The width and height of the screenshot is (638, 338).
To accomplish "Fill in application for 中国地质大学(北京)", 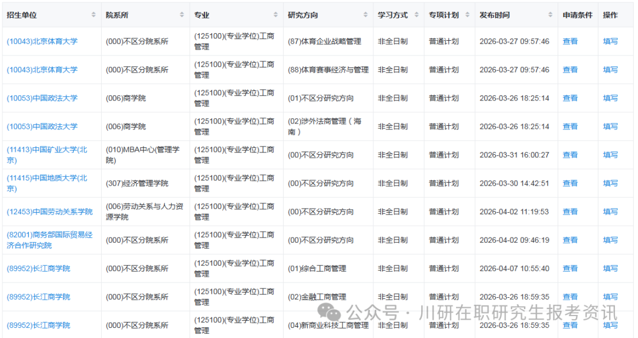I will (x=610, y=183).
